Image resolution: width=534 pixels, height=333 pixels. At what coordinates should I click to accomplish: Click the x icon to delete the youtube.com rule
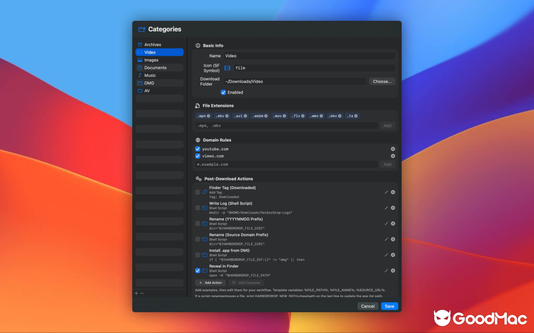[393, 149]
